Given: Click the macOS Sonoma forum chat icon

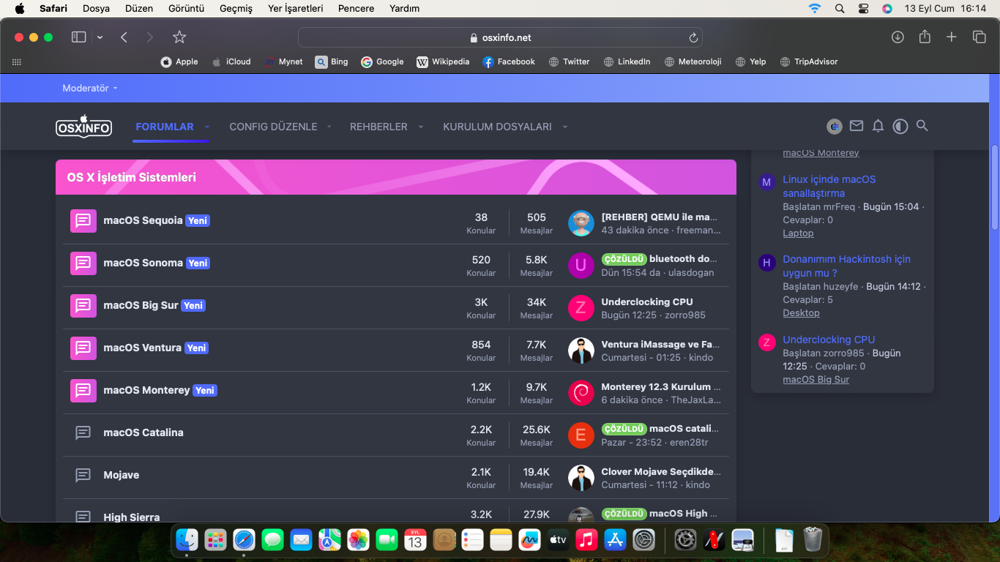Looking at the screenshot, I should coord(83,263).
